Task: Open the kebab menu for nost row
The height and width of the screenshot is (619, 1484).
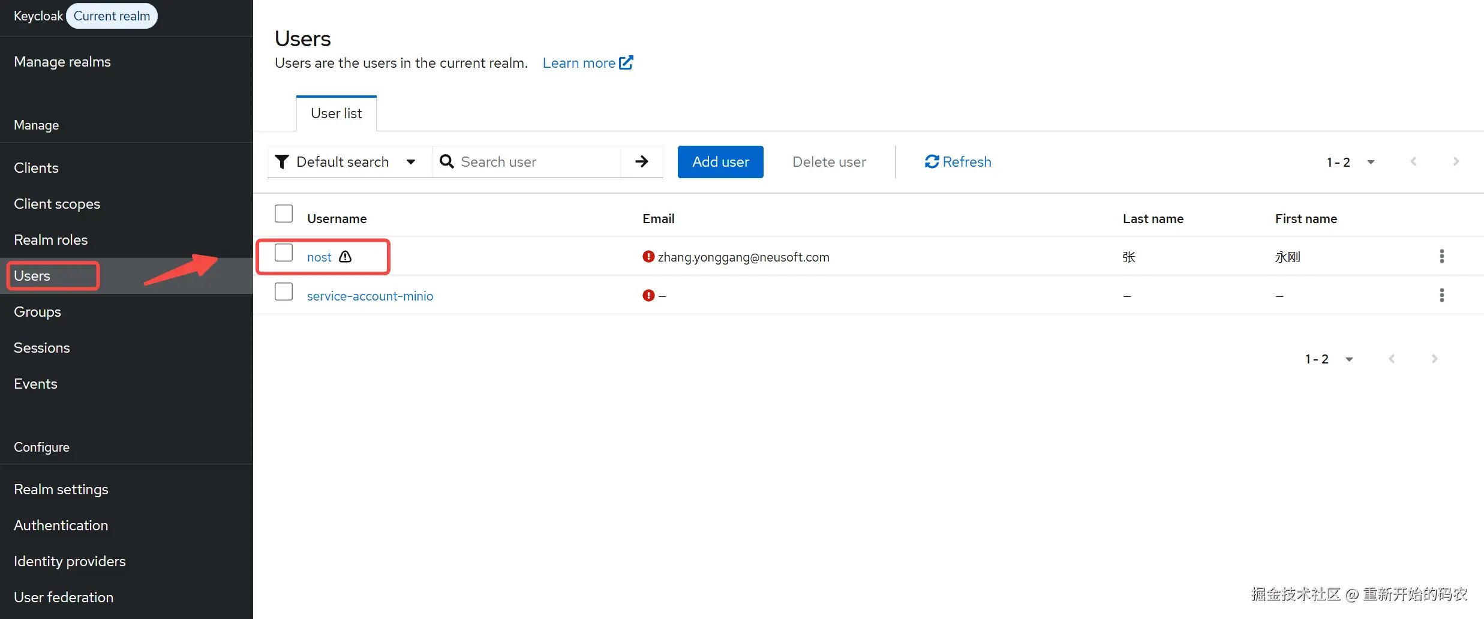Action: (x=1442, y=256)
